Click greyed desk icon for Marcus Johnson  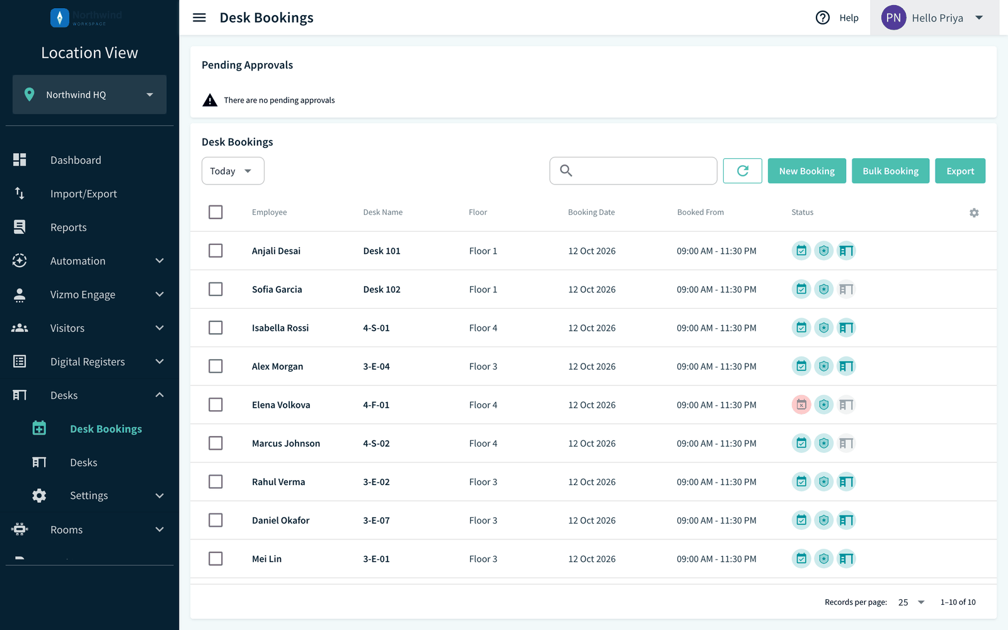click(846, 443)
